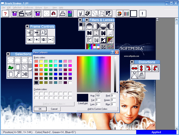The image size is (179, 135).
Task: Confirm colour with the OK button
Action: click(40, 109)
